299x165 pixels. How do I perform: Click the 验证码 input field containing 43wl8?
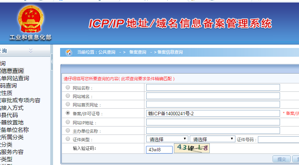point(159,150)
